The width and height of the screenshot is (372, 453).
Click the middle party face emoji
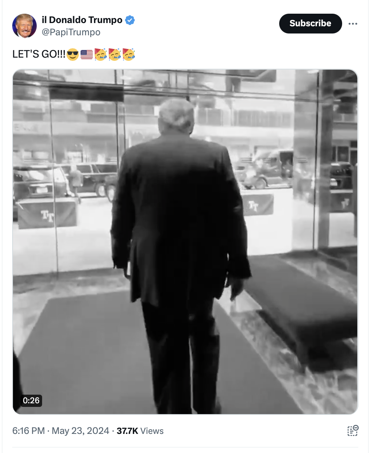point(114,54)
